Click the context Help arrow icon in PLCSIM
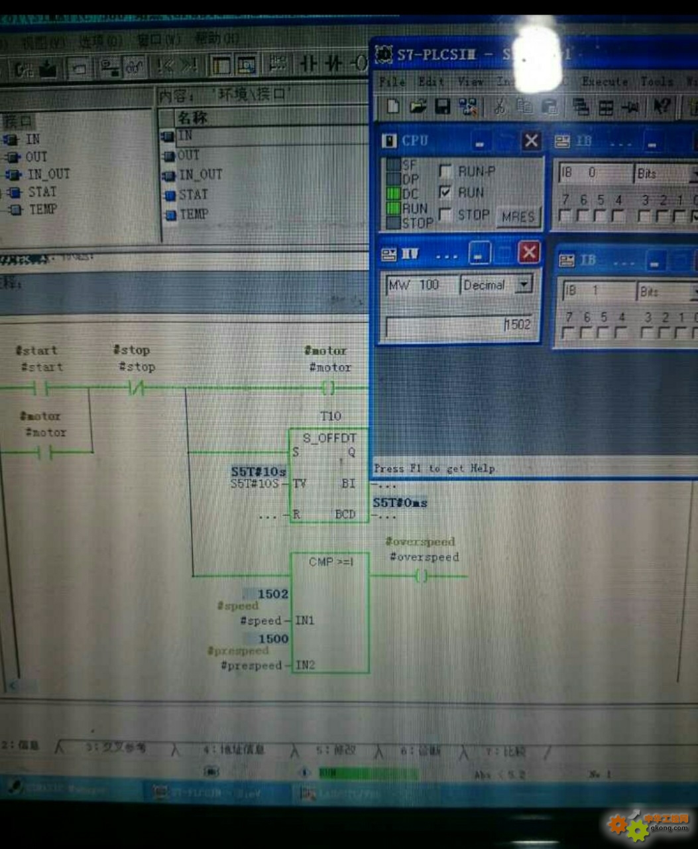 pos(662,106)
